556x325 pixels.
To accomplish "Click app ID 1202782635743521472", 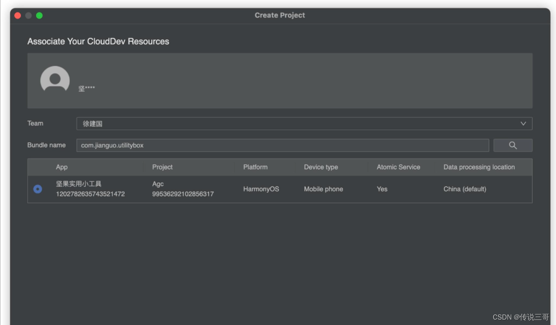I will coord(90,194).
